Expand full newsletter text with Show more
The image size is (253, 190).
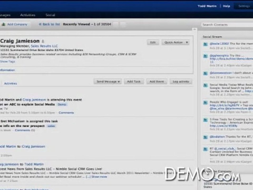(x=99, y=177)
